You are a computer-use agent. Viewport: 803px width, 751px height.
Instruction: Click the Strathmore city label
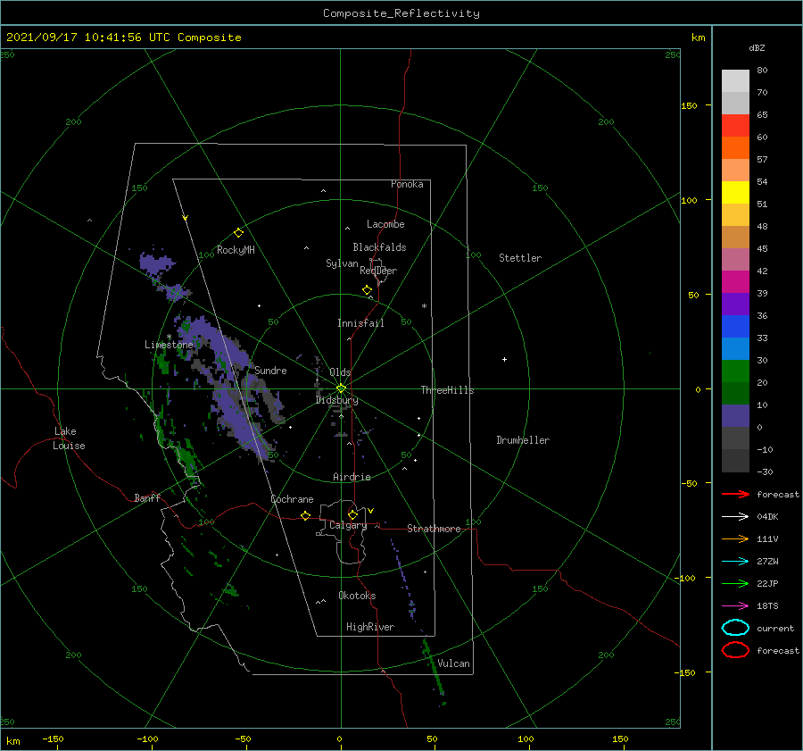[434, 529]
